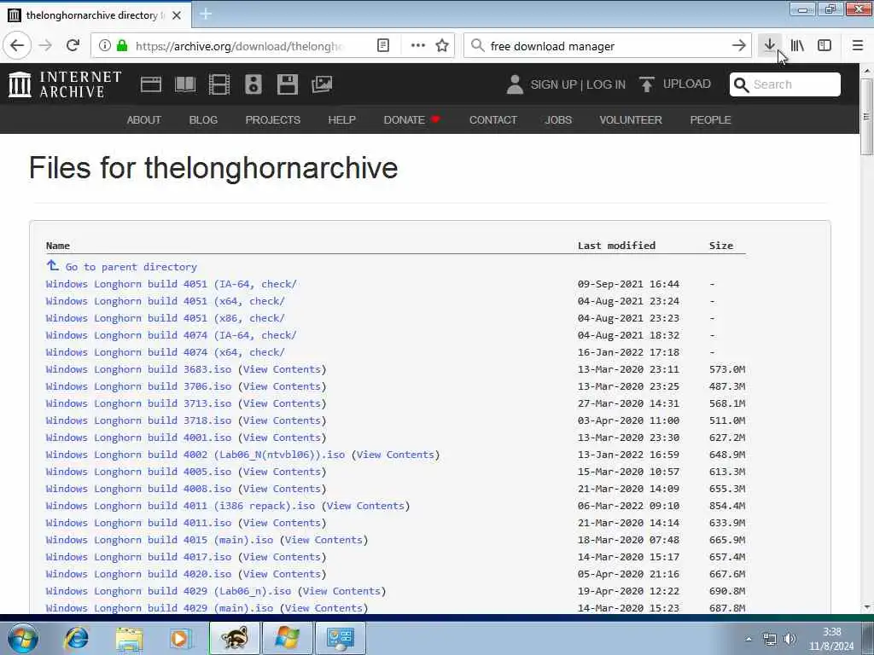Bookmark this page with the star icon
Screen dimensions: 874x655
pos(442,46)
